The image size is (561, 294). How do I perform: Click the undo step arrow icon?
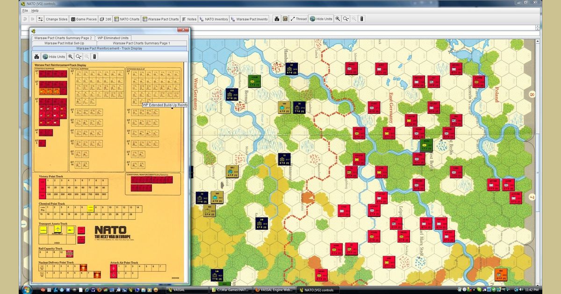24,19
